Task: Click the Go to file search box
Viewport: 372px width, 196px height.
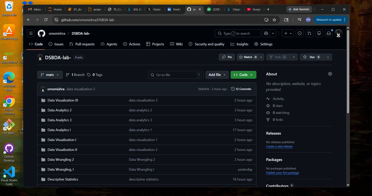Action: [176, 75]
